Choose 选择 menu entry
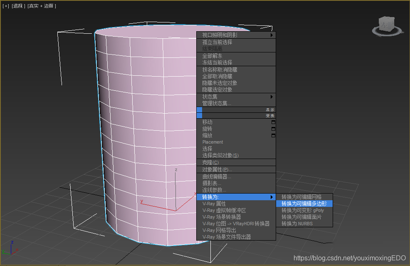Viewport: 410px width, 266px height. click(236, 149)
